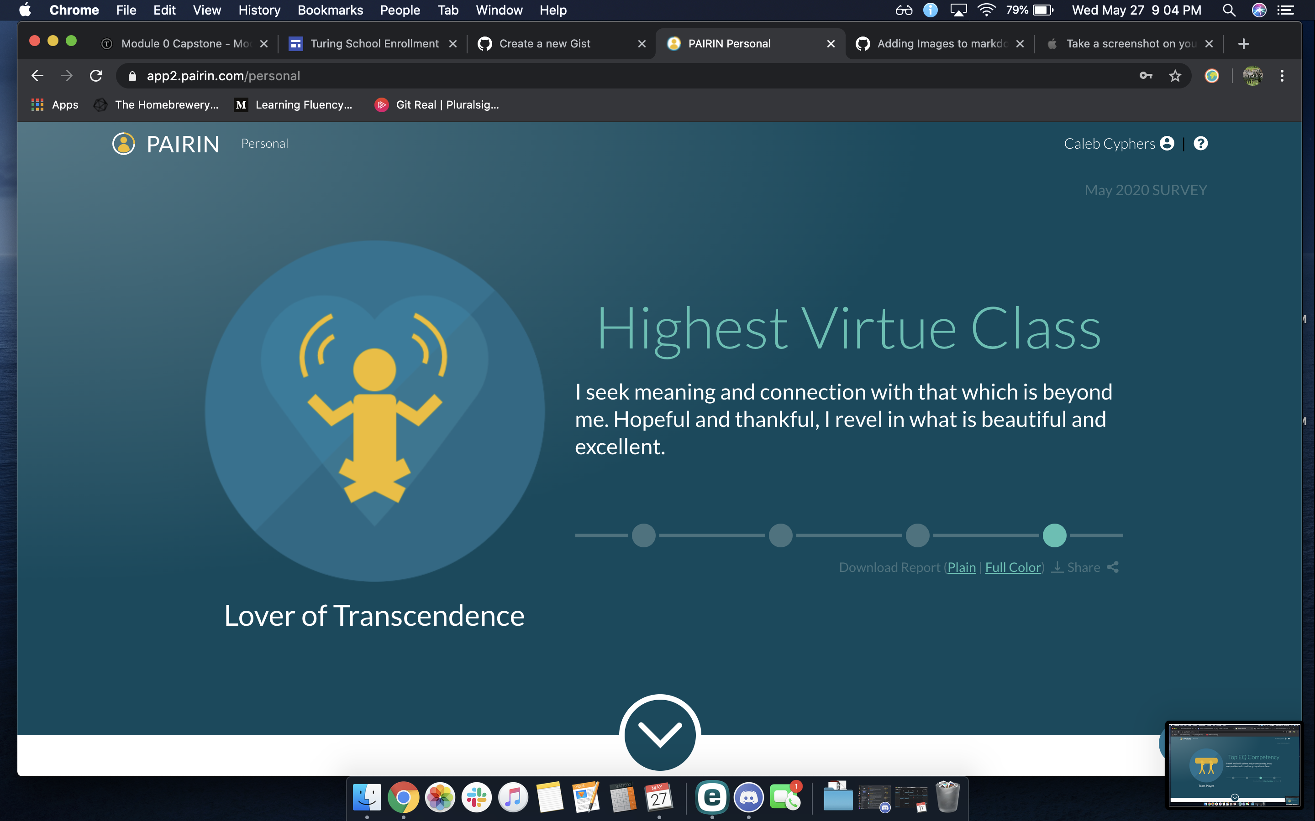The height and width of the screenshot is (821, 1315).
Task: Expand page with down chevron circle
Action: click(660, 734)
